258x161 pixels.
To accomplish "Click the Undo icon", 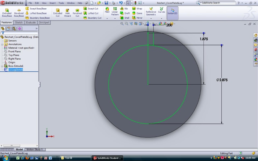I will pyautogui.click(x=121, y=3).
